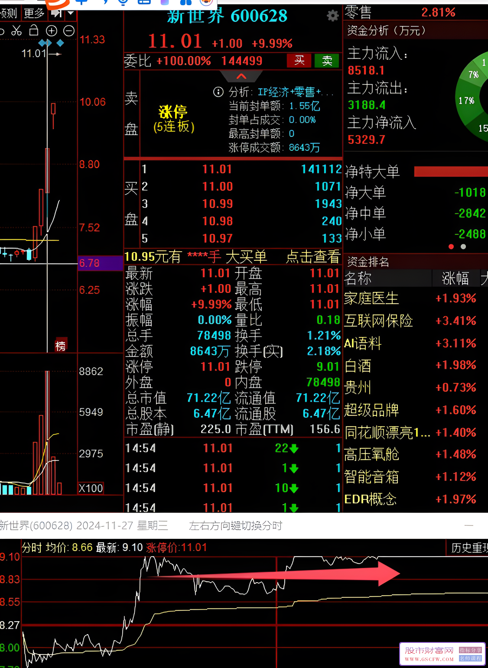This screenshot has width=488, height=668.
Task: Select buy level 3 price 10.99
Action: click(218, 204)
